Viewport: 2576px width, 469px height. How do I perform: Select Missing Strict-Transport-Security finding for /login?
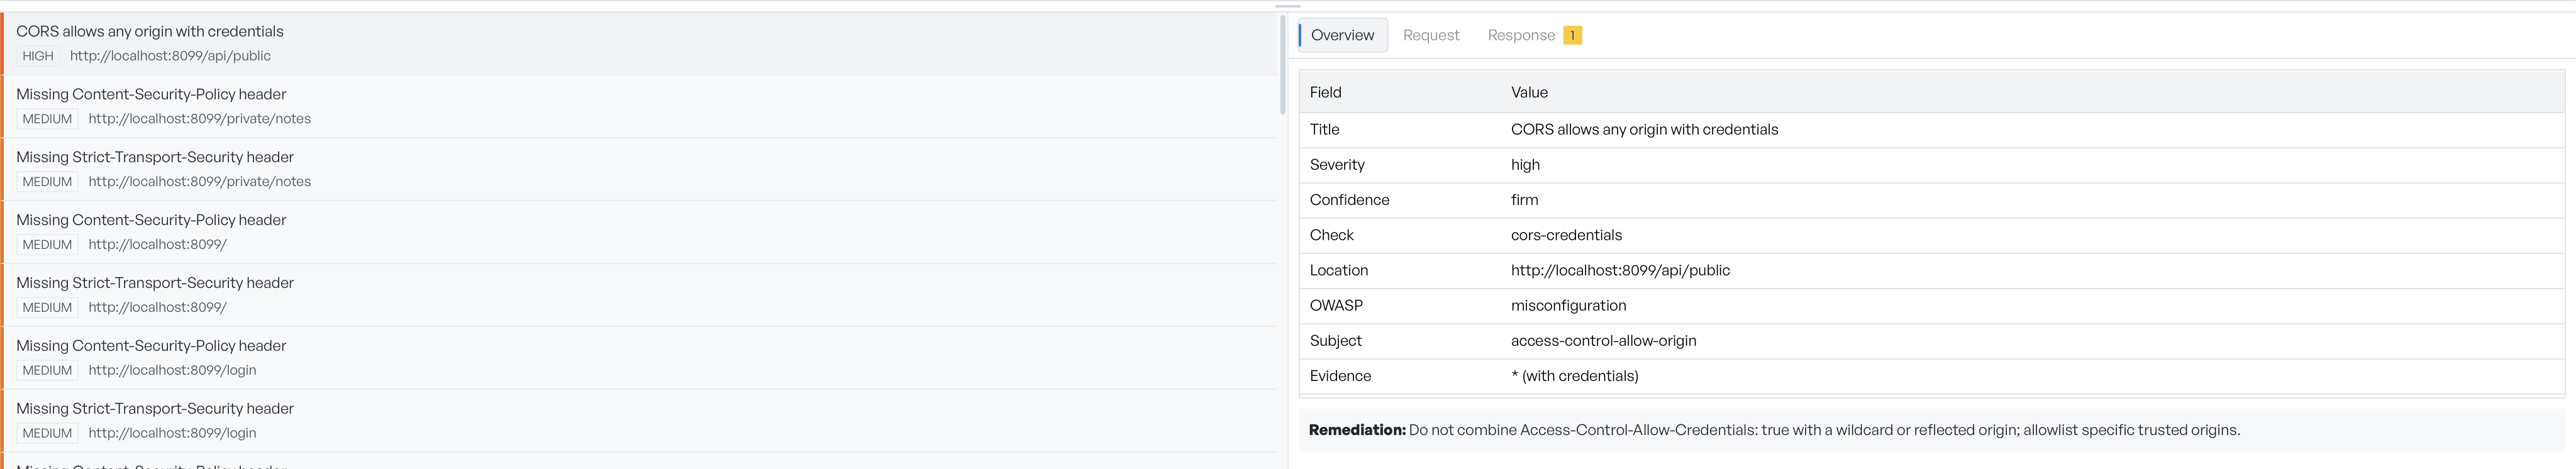pyautogui.click(x=640, y=421)
